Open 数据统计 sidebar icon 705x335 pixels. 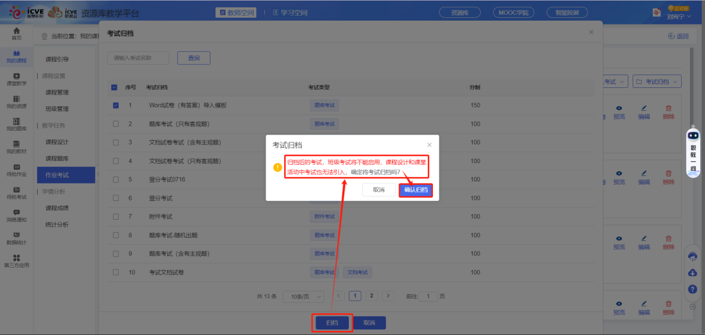16,238
